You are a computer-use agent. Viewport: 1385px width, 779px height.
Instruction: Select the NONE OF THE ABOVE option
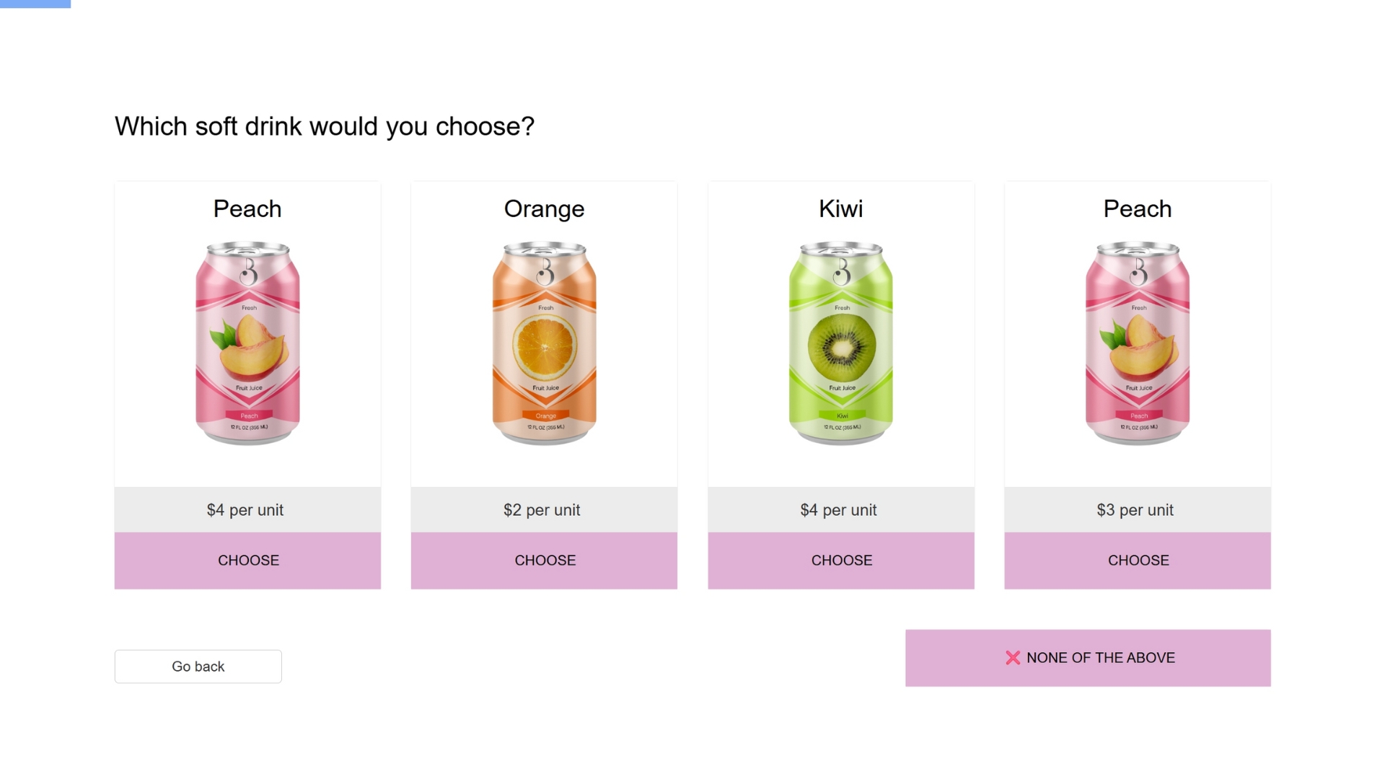(1087, 658)
